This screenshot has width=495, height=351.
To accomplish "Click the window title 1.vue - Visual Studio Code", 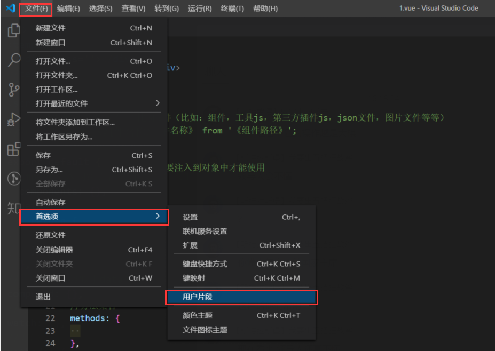I will tap(439, 8).
